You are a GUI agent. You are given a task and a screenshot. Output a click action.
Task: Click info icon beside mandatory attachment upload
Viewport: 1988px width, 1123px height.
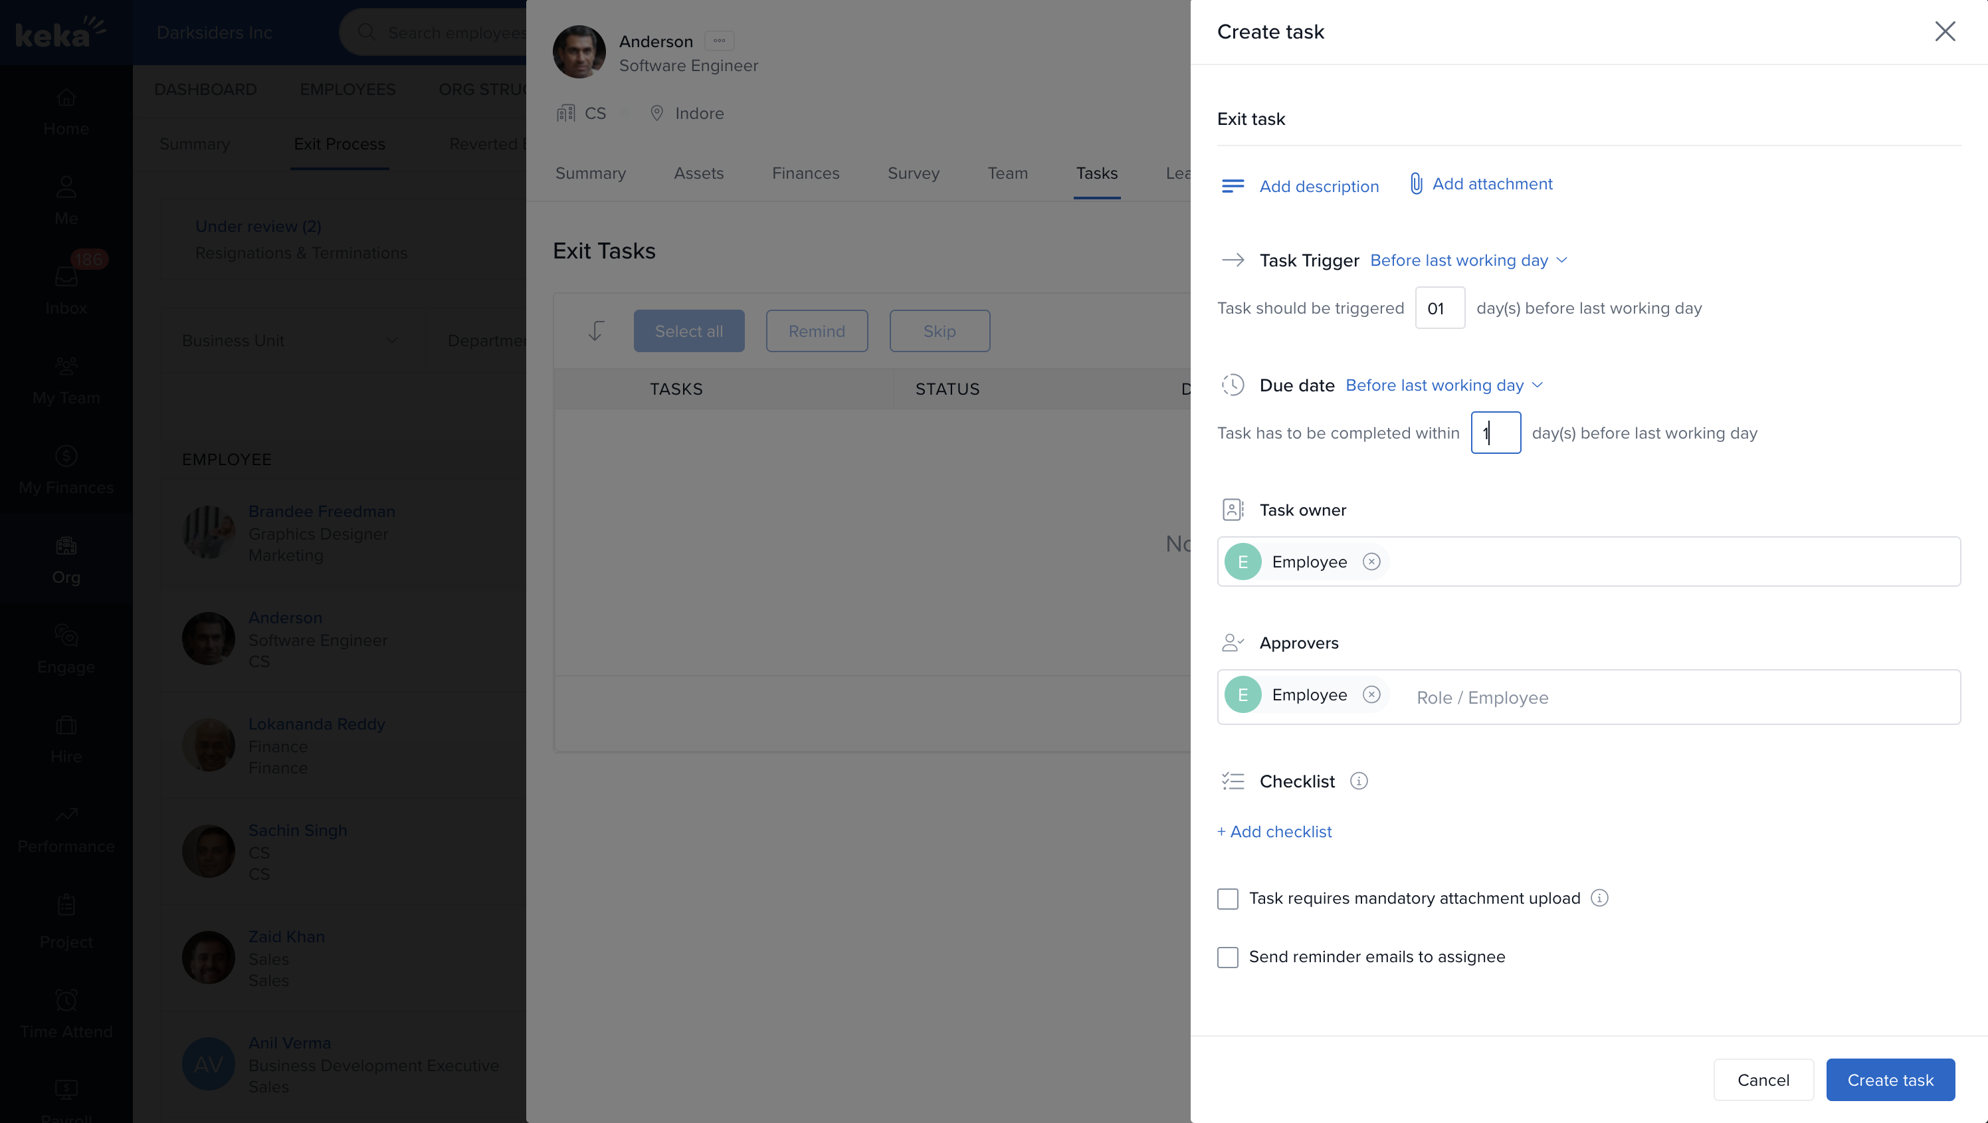pos(1599,898)
